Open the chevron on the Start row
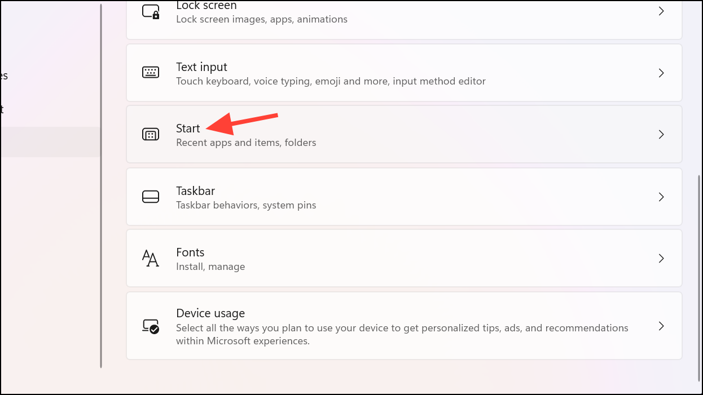703x395 pixels. (662, 135)
